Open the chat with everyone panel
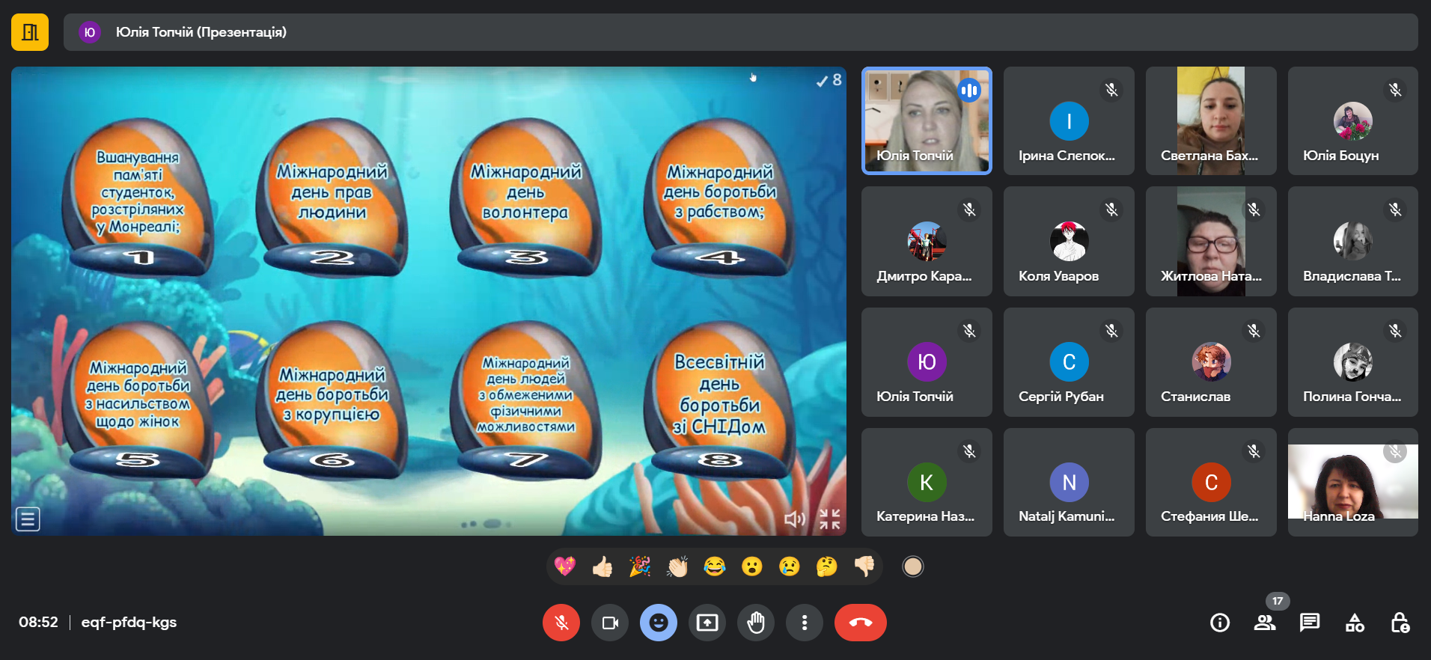This screenshot has width=1431, height=660. pyautogui.click(x=1310, y=623)
